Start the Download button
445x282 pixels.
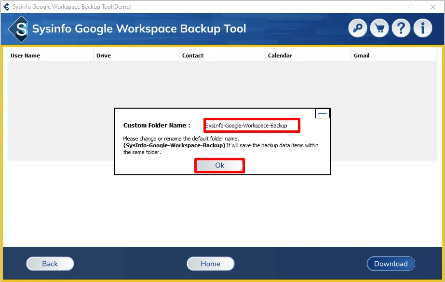pos(391,264)
